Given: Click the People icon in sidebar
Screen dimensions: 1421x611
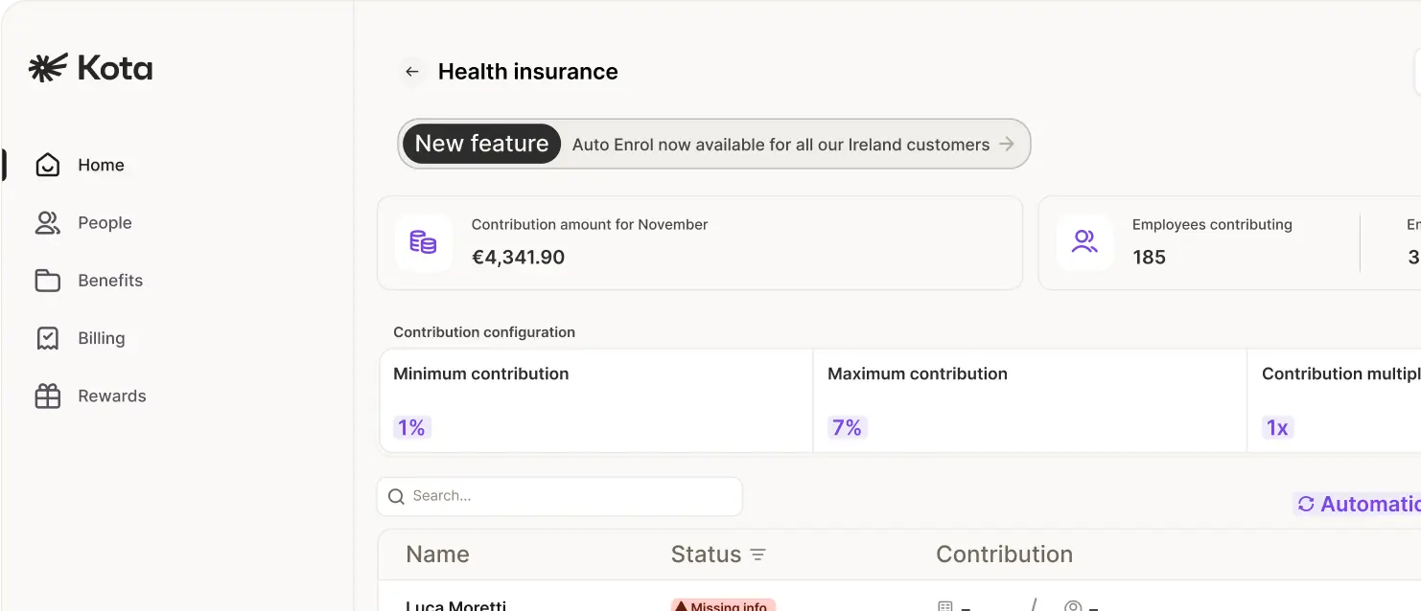Looking at the screenshot, I should click(47, 223).
